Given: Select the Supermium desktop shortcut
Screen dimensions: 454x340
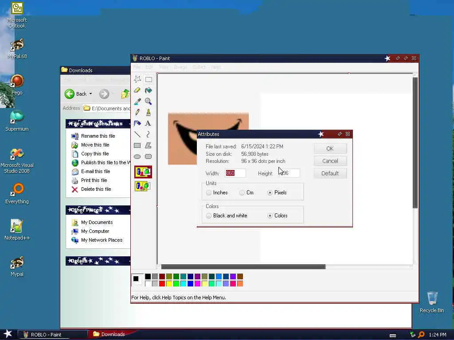Looking at the screenshot, I should 17,121.
